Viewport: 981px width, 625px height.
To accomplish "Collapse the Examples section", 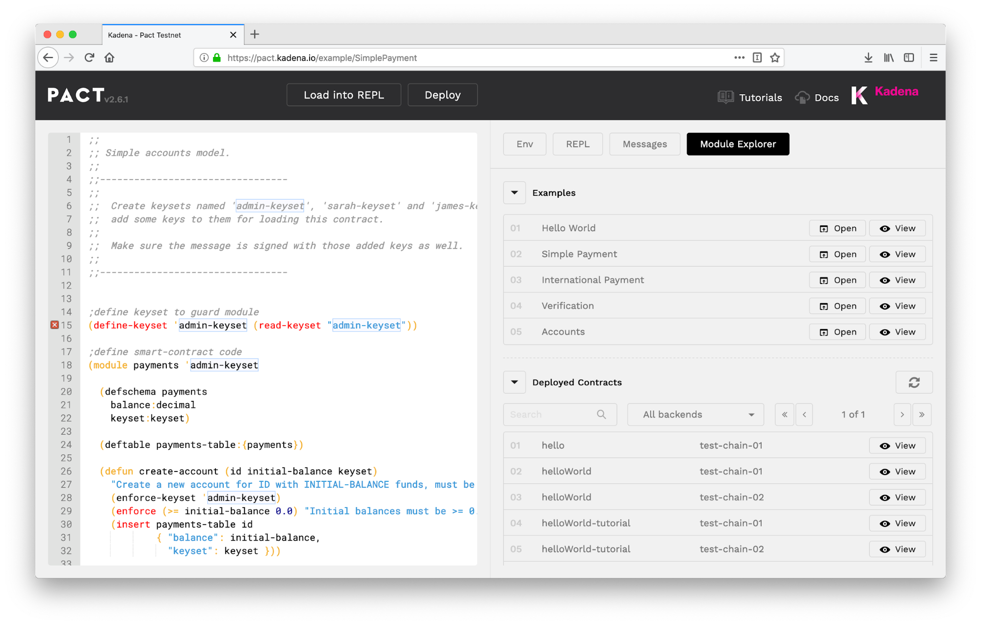I will [514, 193].
